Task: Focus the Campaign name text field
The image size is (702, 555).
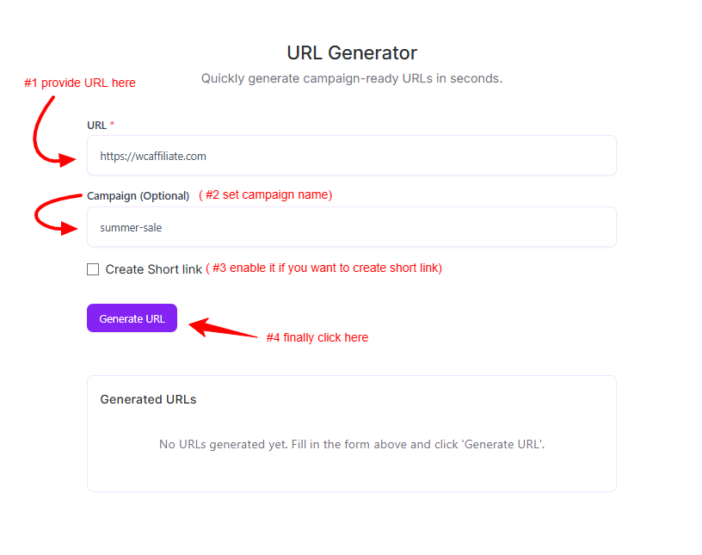Action: point(351,227)
